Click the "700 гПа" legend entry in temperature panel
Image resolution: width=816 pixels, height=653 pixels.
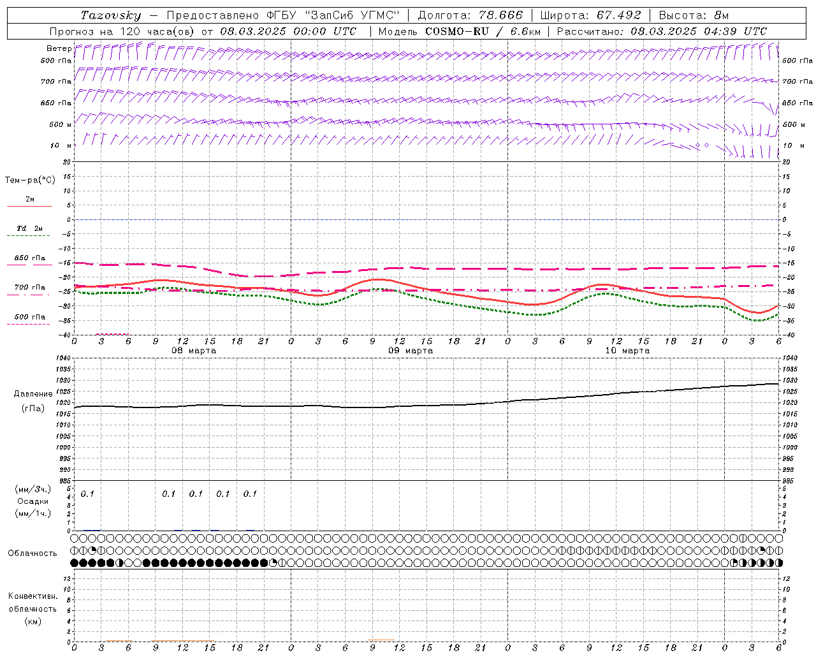pyautogui.click(x=30, y=287)
